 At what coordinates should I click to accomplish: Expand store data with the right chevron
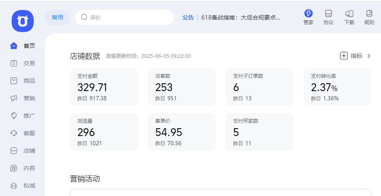point(369,56)
